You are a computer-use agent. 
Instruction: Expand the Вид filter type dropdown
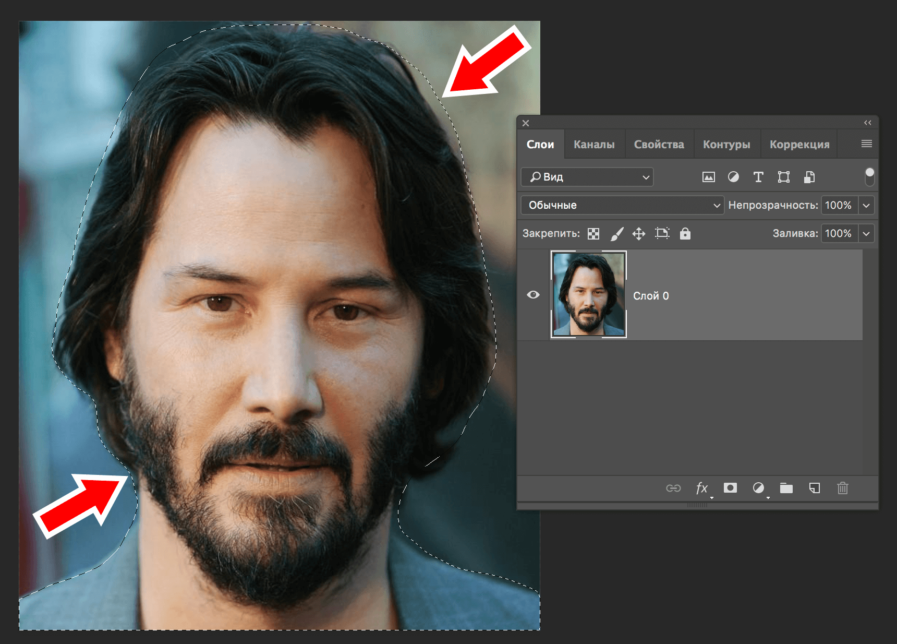tap(587, 177)
